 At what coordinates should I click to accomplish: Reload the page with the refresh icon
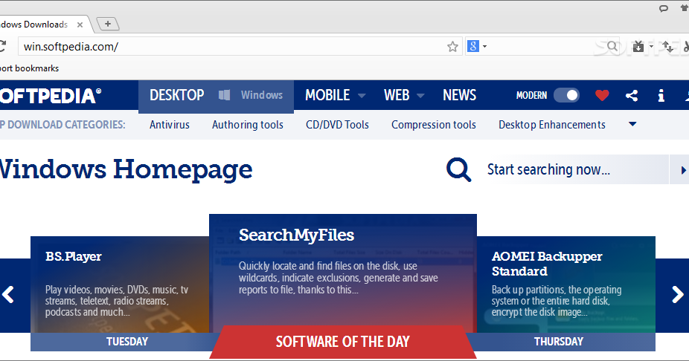pyautogui.click(x=2, y=46)
